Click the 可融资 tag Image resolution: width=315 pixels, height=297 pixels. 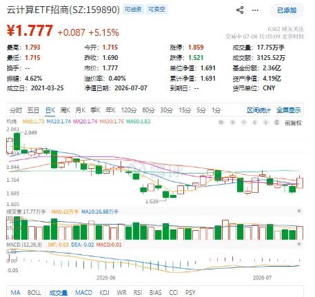point(133,10)
